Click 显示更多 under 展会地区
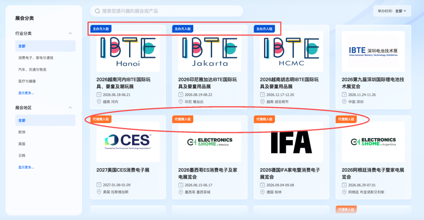The height and width of the screenshot is (220, 424). click(x=26, y=167)
